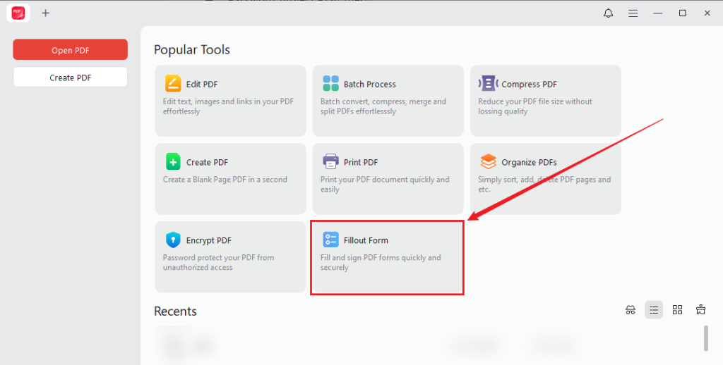Choose the Print PDF card title
723x365 pixels.
(361, 163)
